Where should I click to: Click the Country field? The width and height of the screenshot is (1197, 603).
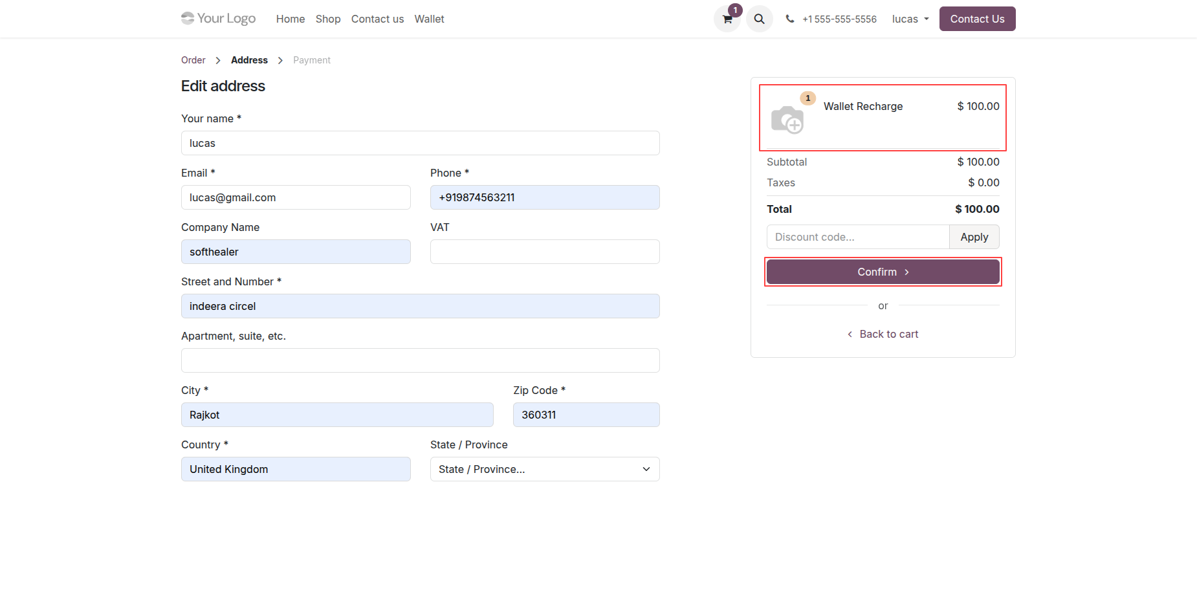[x=296, y=469]
